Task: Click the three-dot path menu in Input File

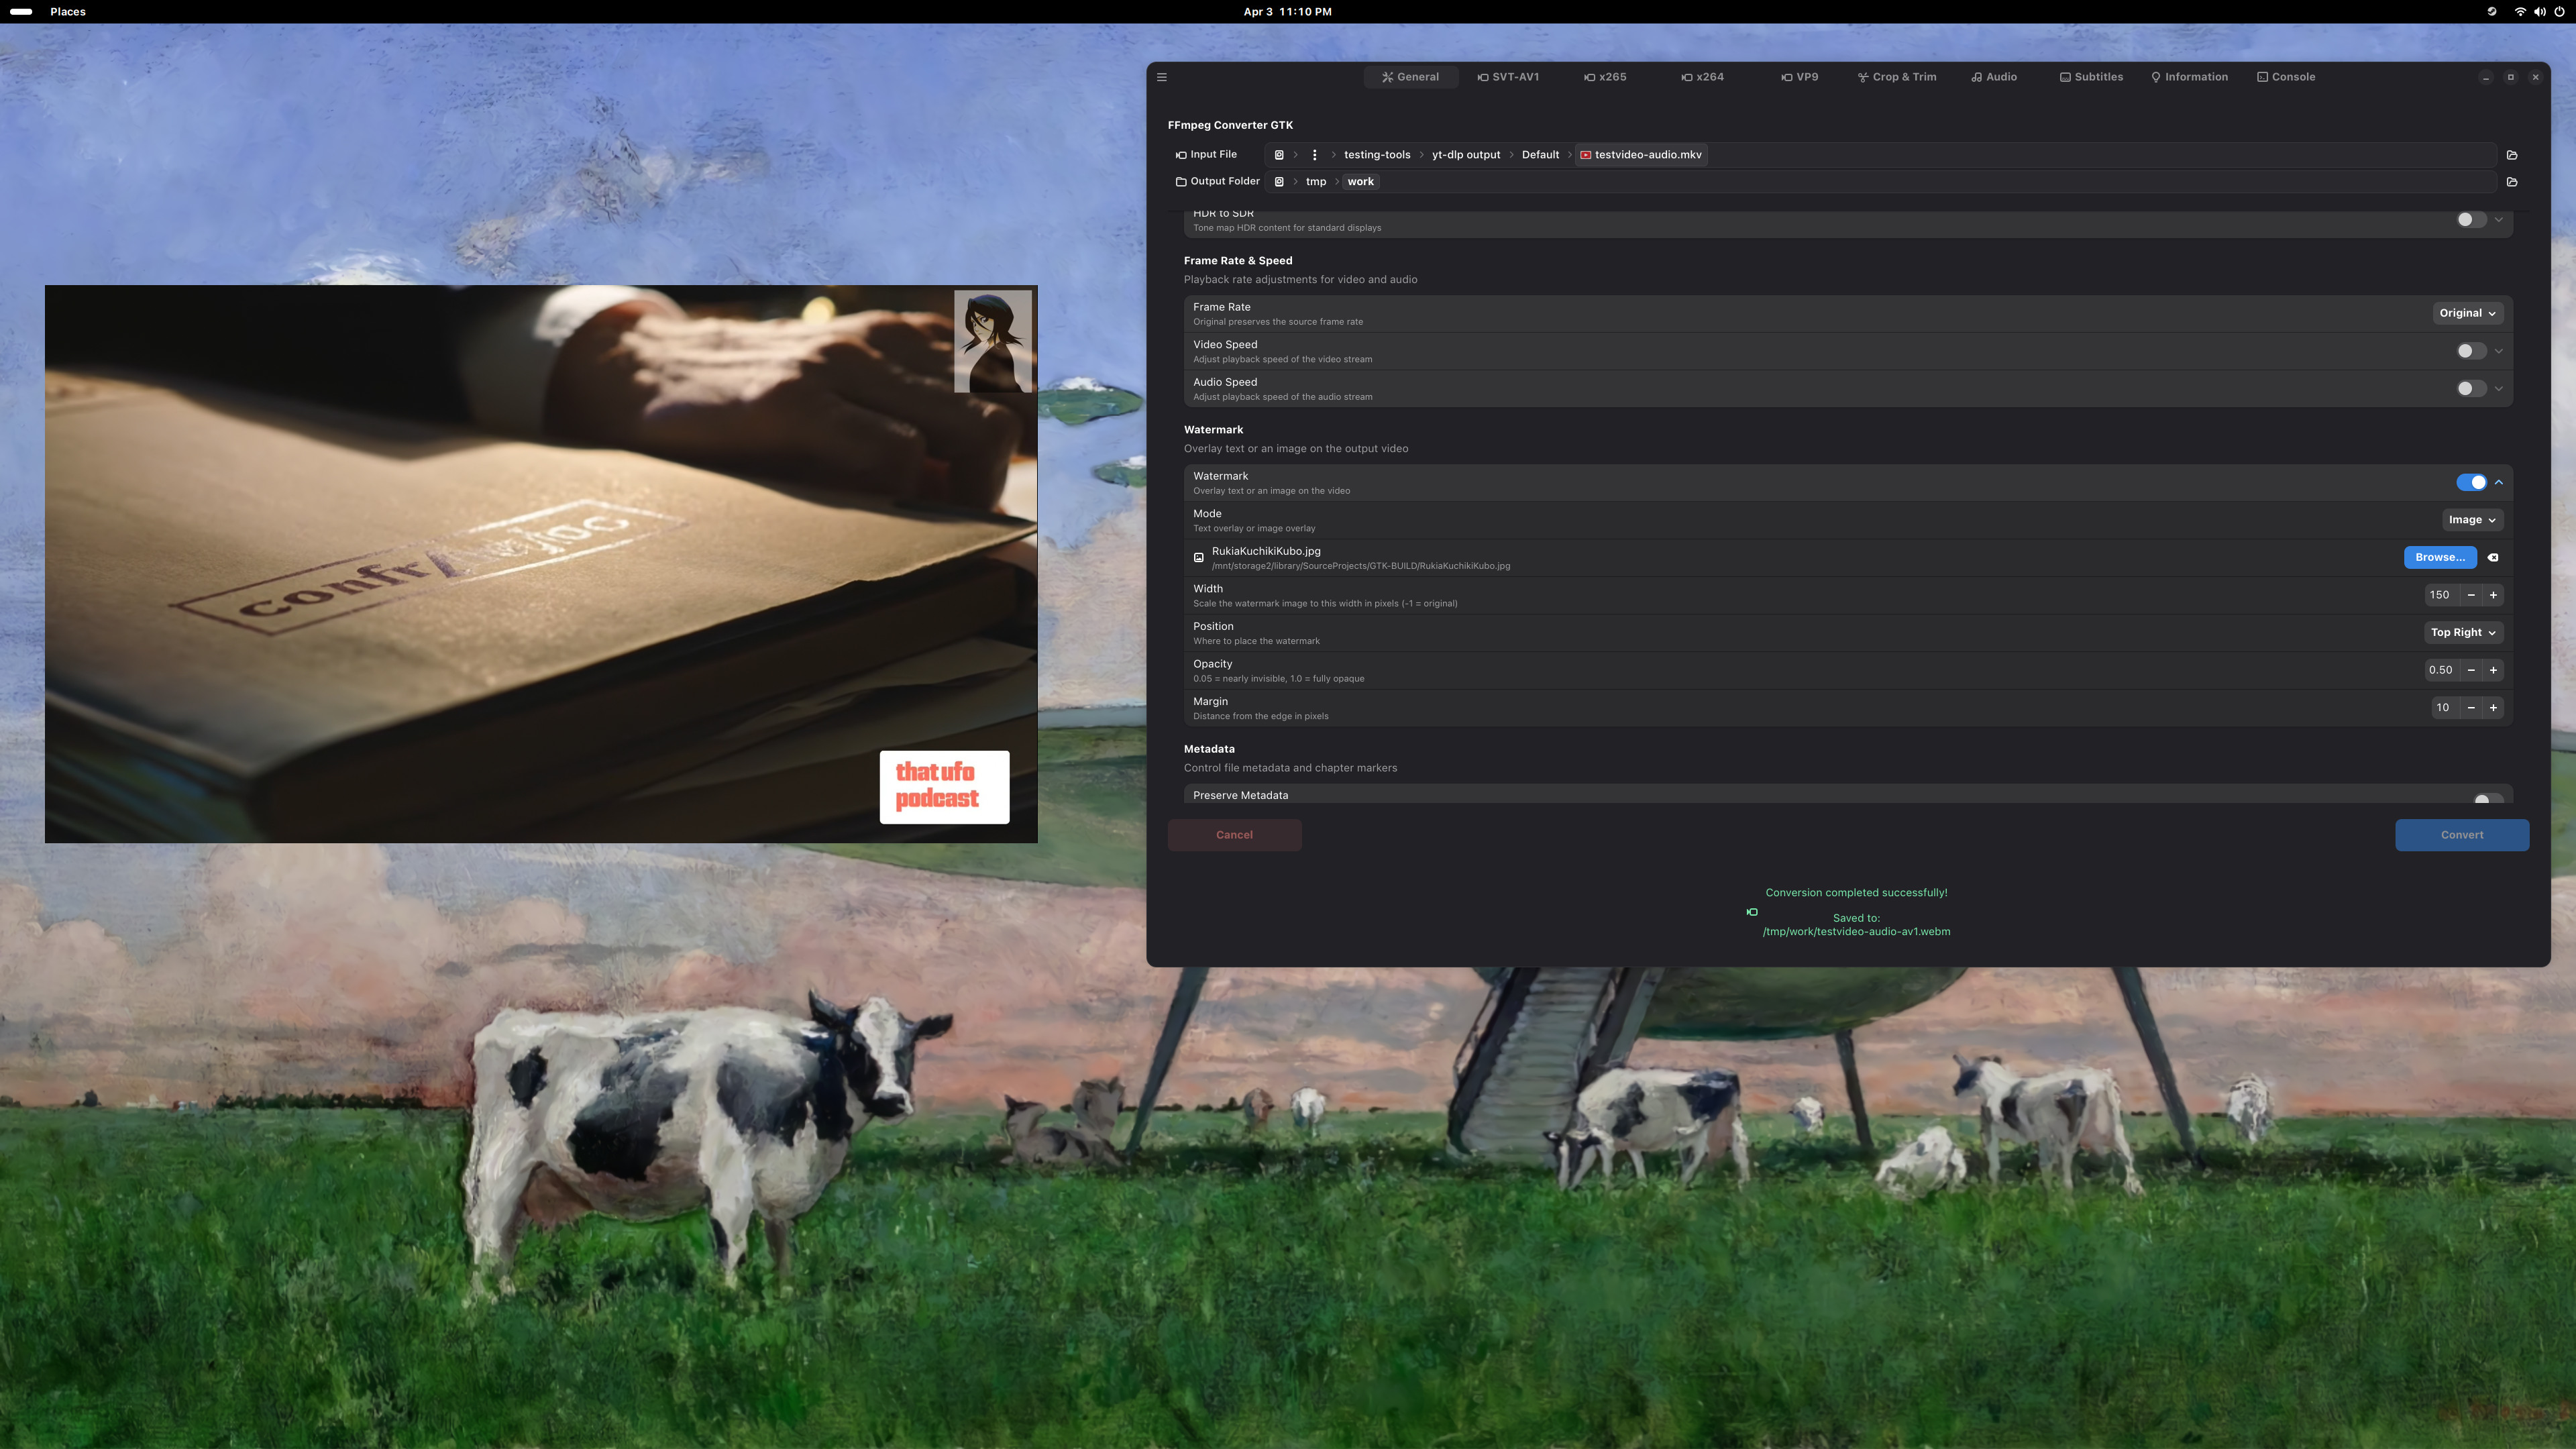Action: [x=1315, y=155]
